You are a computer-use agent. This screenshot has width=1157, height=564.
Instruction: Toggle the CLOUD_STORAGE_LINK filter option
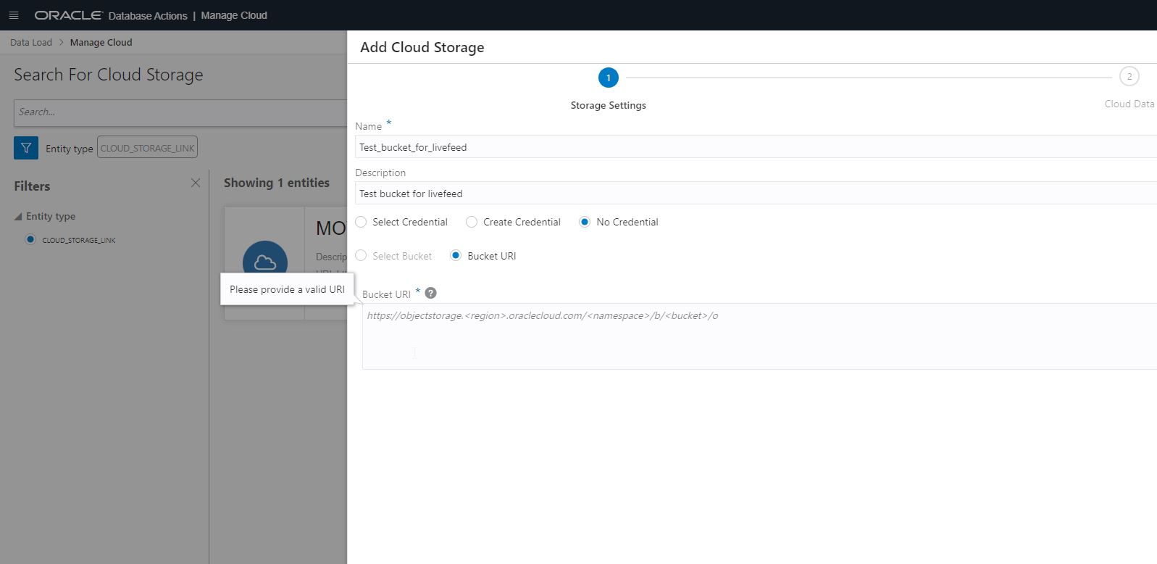tap(30, 239)
